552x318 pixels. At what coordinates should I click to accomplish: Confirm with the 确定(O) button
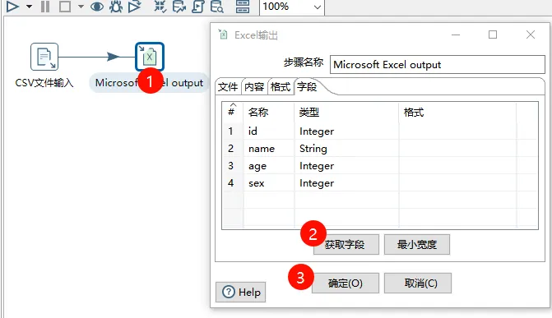(346, 283)
